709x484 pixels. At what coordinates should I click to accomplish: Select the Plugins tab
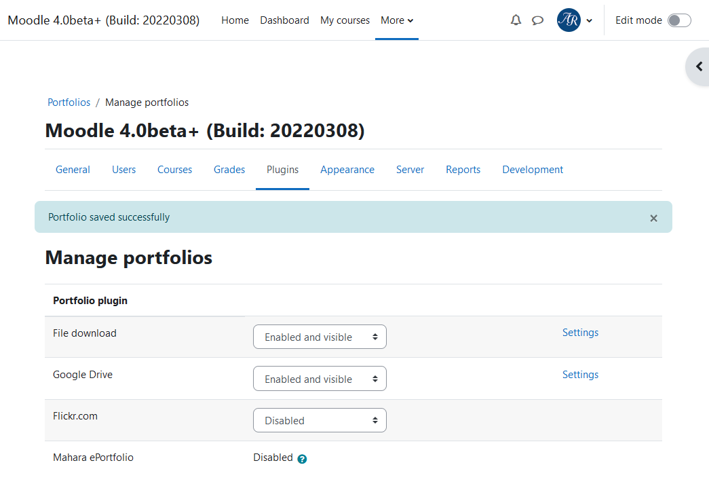point(283,170)
